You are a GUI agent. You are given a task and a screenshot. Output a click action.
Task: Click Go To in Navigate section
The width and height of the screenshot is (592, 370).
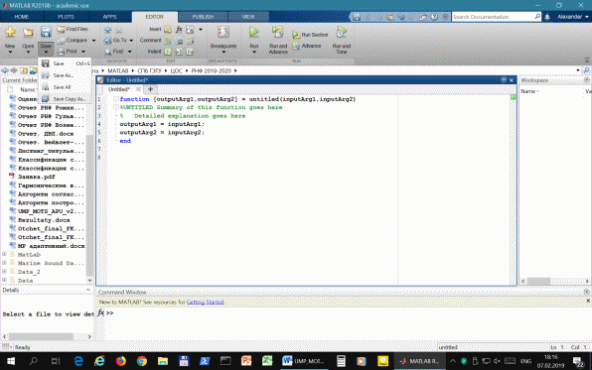(116, 40)
